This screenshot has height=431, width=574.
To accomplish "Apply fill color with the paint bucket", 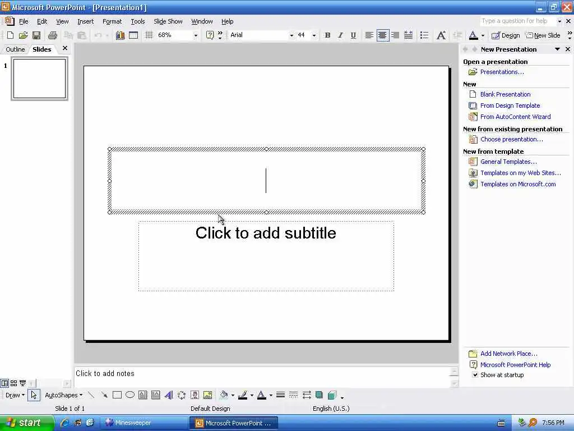I will pyautogui.click(x=224, y=395).
